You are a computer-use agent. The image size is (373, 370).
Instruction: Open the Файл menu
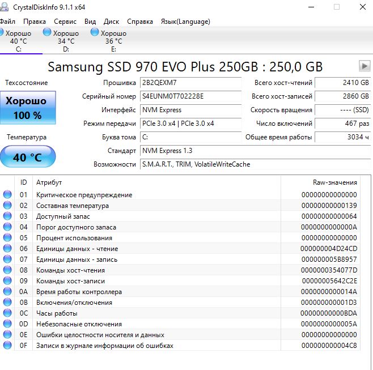[7, 22]
